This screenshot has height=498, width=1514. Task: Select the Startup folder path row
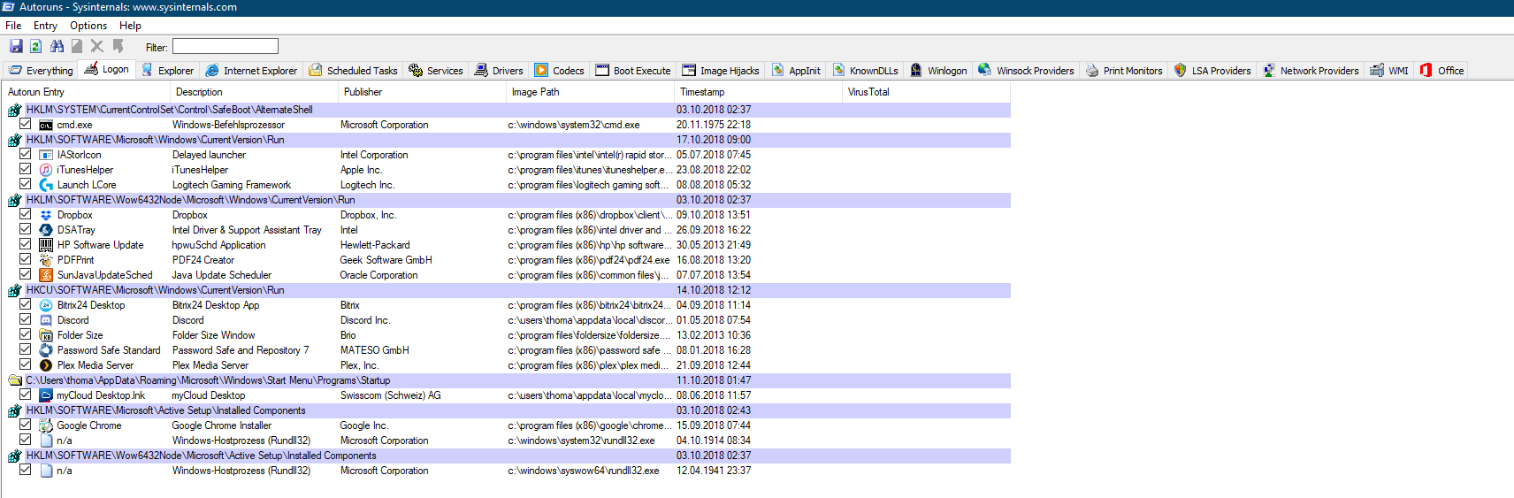click(507, 380)
